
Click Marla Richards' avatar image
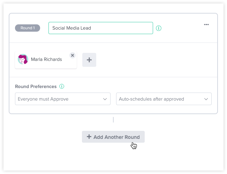tap(23, 60)
